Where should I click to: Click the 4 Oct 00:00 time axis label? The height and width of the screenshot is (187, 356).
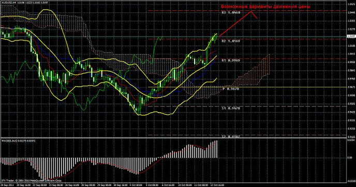pyautogui.click(x=136, y=185)
